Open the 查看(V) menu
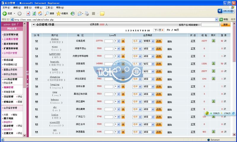This screenshot has height=142, width=237. tap(28, 7)
